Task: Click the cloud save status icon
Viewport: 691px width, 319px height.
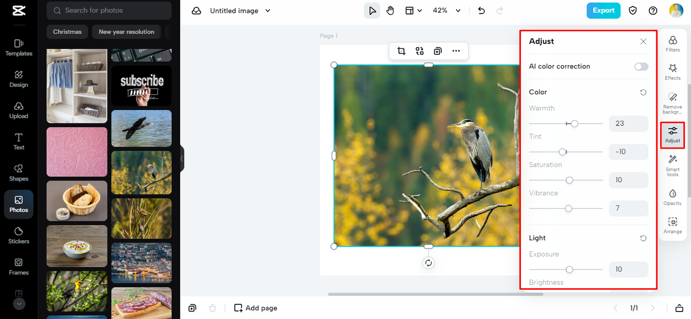Action: 197,11
